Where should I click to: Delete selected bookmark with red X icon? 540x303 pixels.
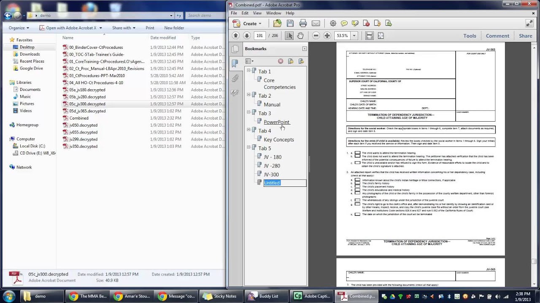click(x=281, y=61)
